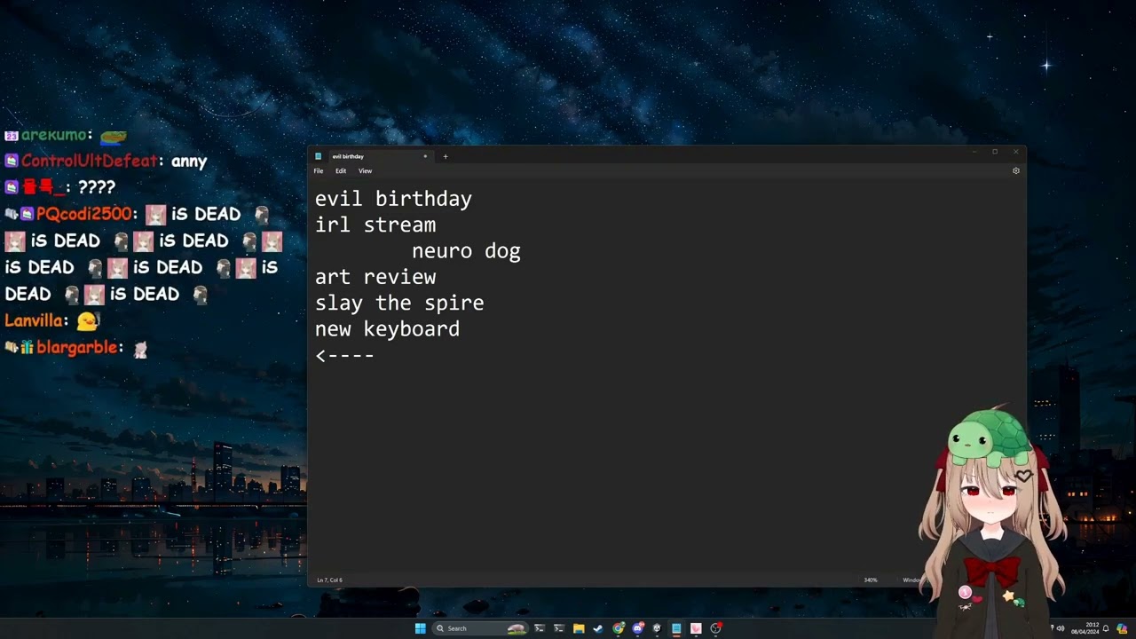
Task: Click the Windows Start button
Action: [421, 628]
